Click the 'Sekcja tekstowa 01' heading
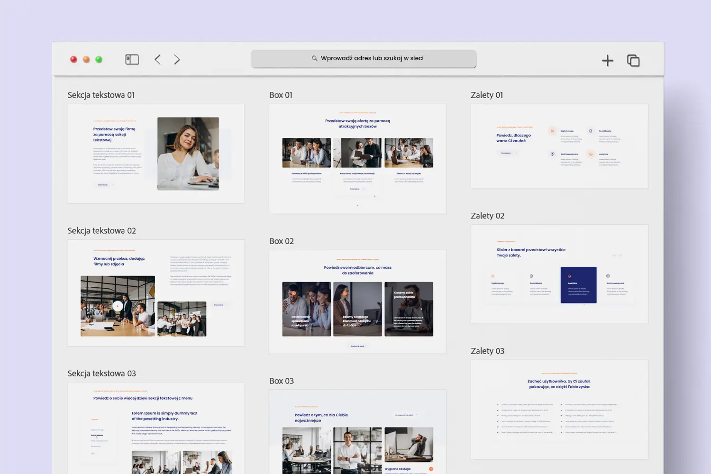Image resolution: width=711 pixels, height=474 pixels. [101, 95]
